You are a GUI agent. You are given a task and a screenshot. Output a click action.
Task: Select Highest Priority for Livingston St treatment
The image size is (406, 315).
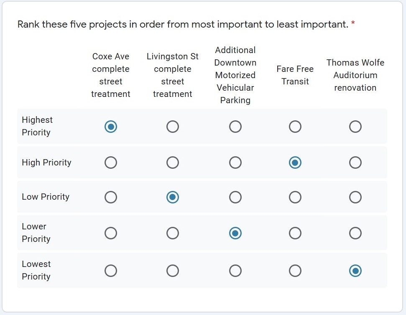coord(173,127)
